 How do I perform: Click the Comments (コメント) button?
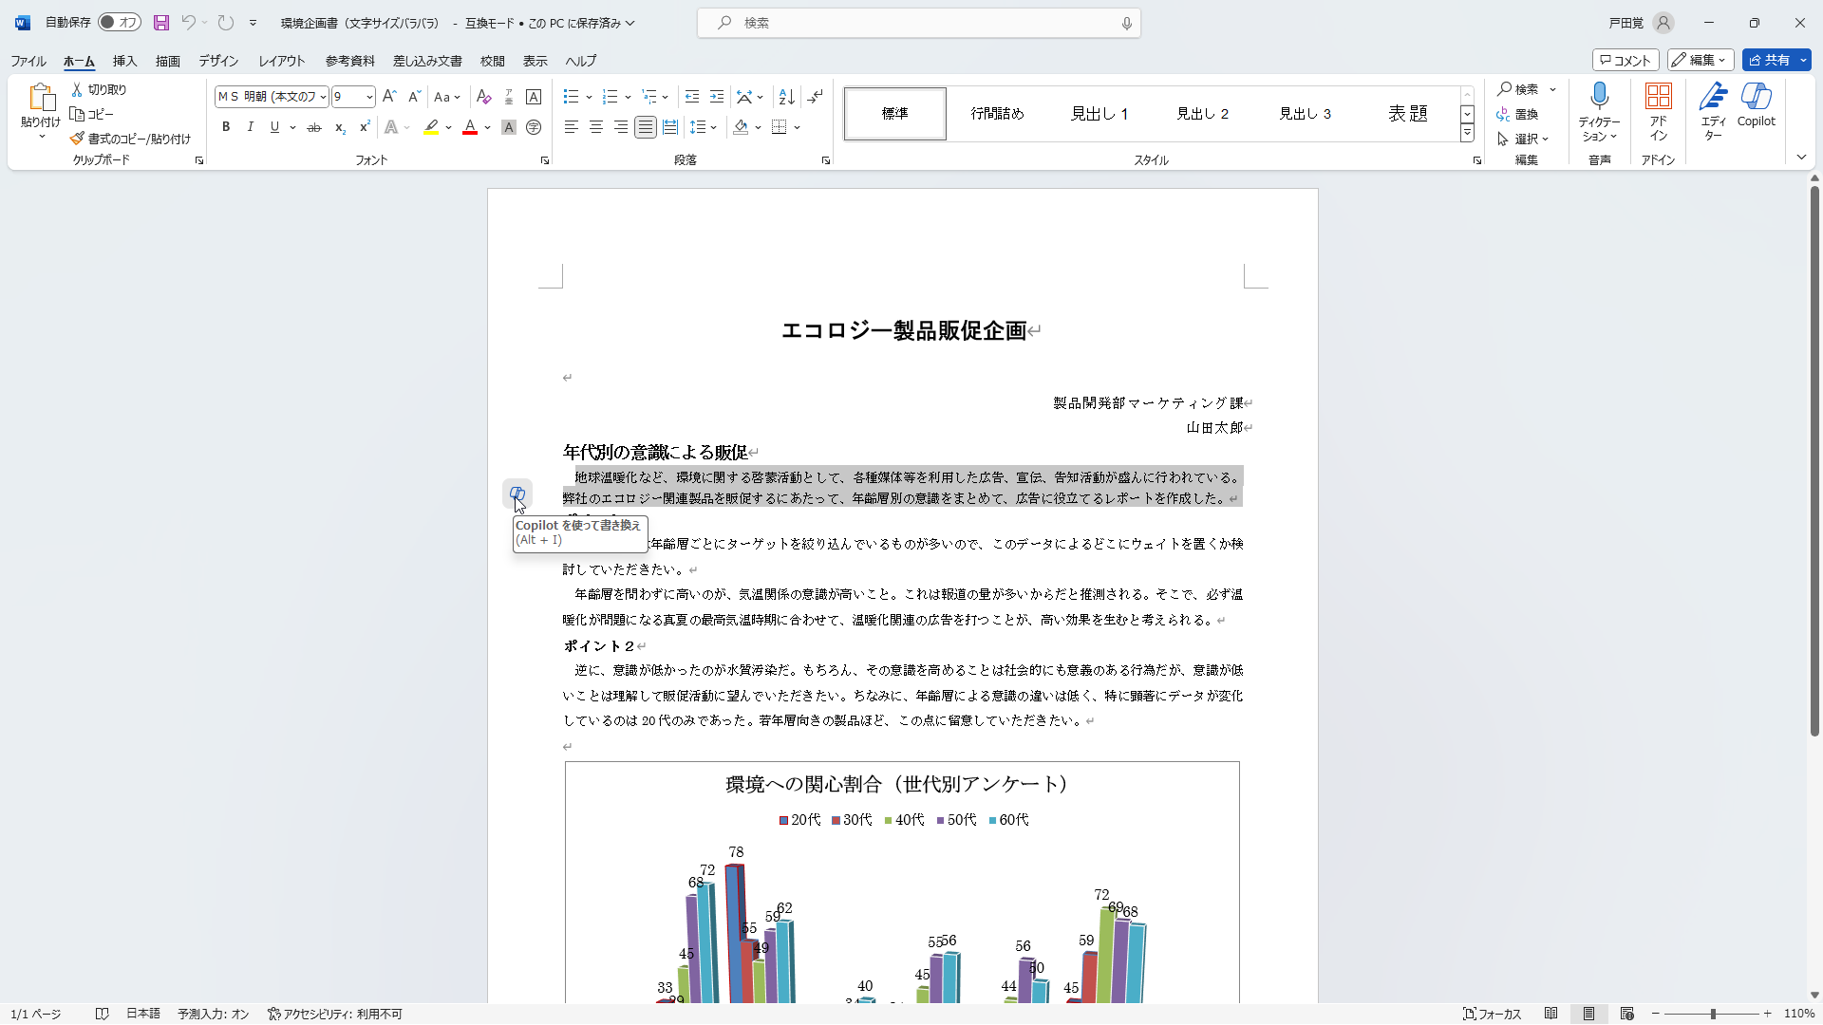click(1626, 60)
